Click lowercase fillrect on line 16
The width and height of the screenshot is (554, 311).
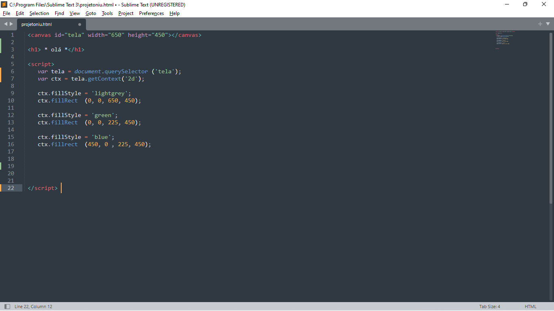pos(64,144)
